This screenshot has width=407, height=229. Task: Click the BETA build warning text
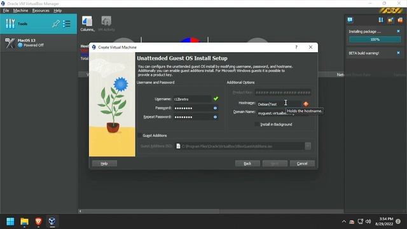click(364, 53)
